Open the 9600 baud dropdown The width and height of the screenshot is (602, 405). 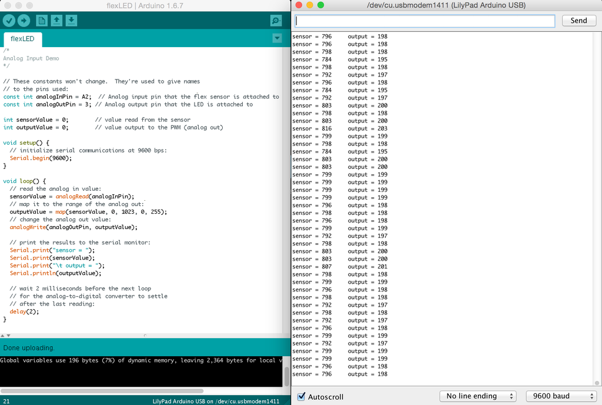561,396
